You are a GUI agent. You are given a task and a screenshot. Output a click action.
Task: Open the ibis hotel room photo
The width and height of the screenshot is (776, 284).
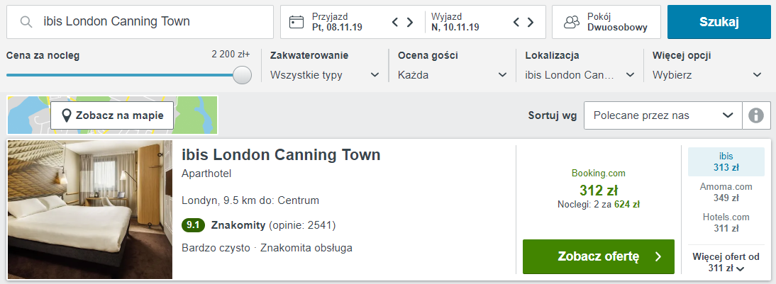(x=90, y=210)
